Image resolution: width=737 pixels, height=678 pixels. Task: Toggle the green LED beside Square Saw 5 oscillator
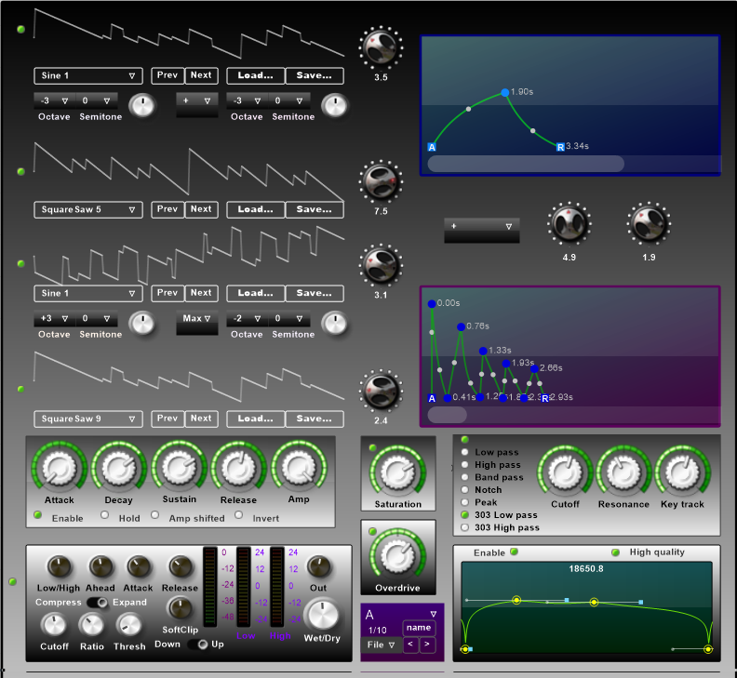[20, 171]
